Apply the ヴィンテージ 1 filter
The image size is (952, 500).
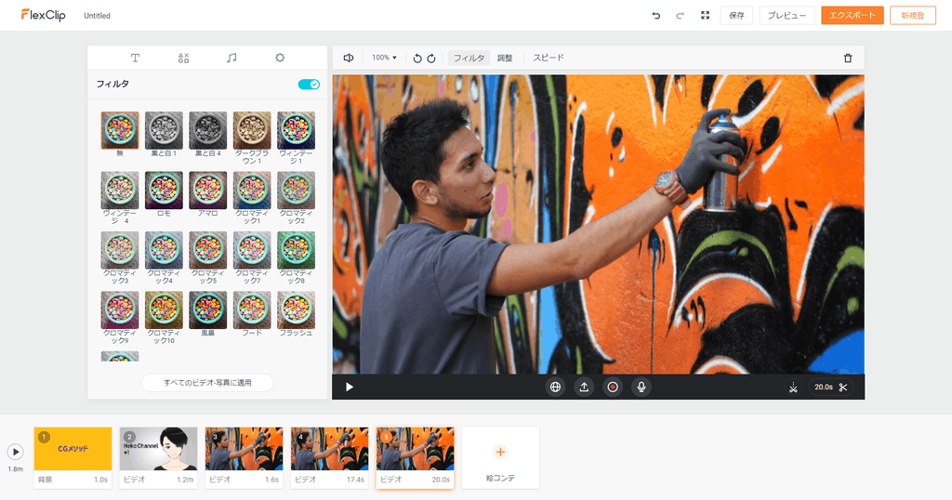click(x=296, y=131)
